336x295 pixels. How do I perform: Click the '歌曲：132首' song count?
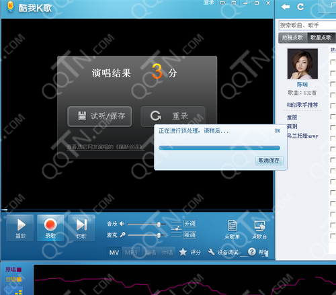(302, 93)
